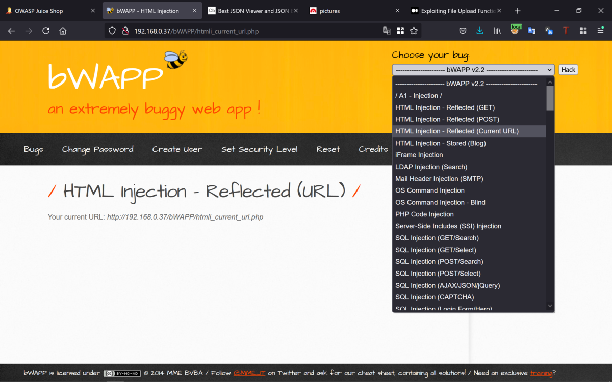Reload the current page
The image size is (612, 382).
(x=46, y=31)
